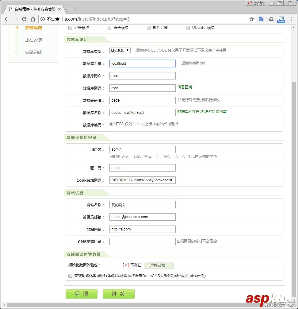The height and width of the screenshot is (309, 298).
Task: Tick 安装初始化数据进行体验 checkbox
Action: click(x=70, y=276)
